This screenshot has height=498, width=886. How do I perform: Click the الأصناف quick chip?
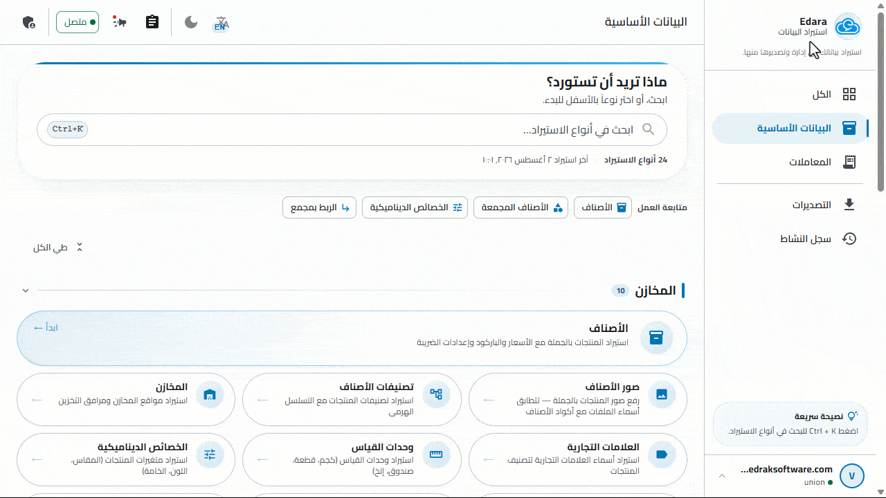click(603, 207)
